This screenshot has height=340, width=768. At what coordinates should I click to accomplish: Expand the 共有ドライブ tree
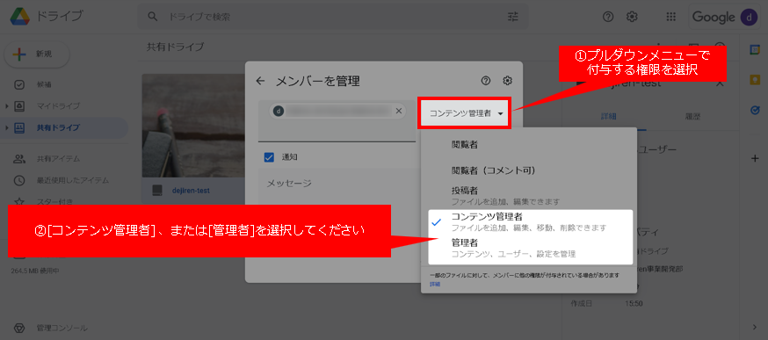7,128
